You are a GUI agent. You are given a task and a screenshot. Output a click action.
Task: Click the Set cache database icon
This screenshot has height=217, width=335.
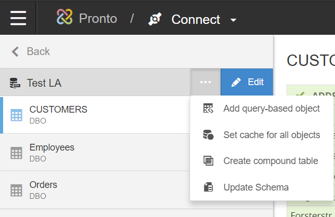coord(208,135)
